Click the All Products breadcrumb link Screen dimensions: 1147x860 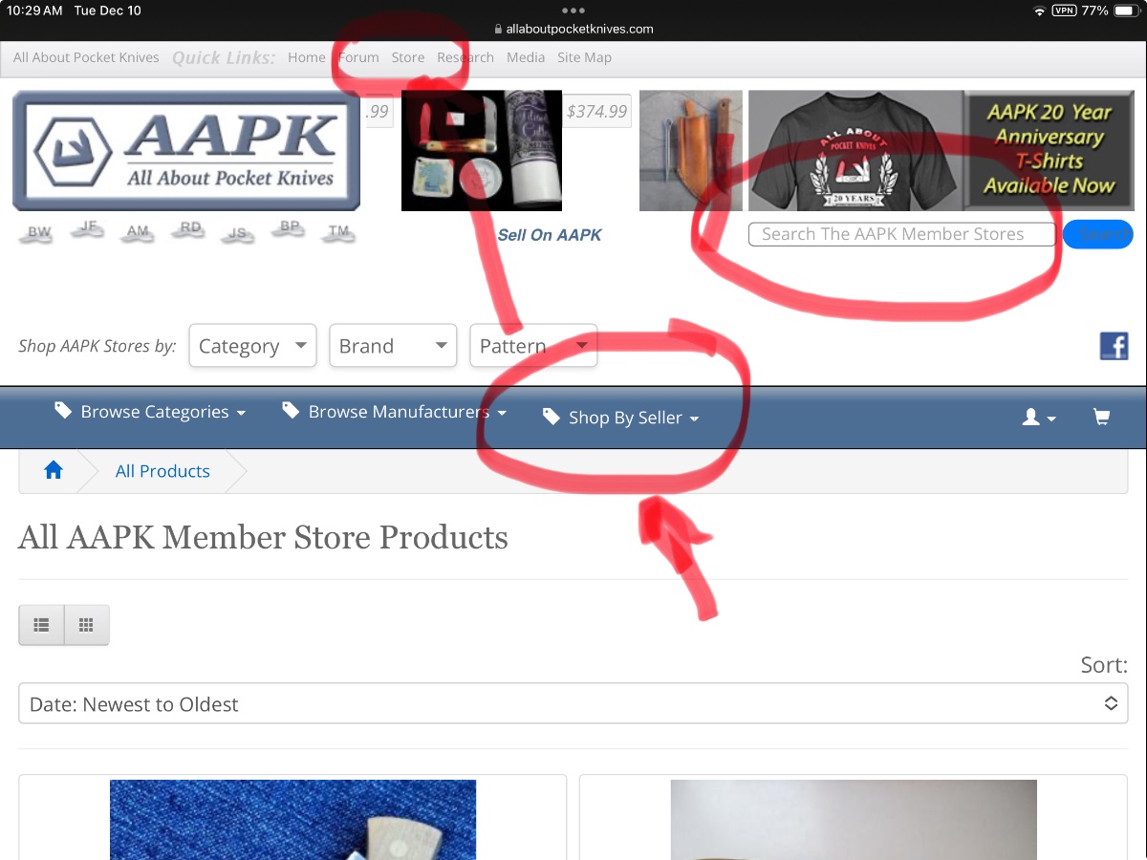(162, 471)
